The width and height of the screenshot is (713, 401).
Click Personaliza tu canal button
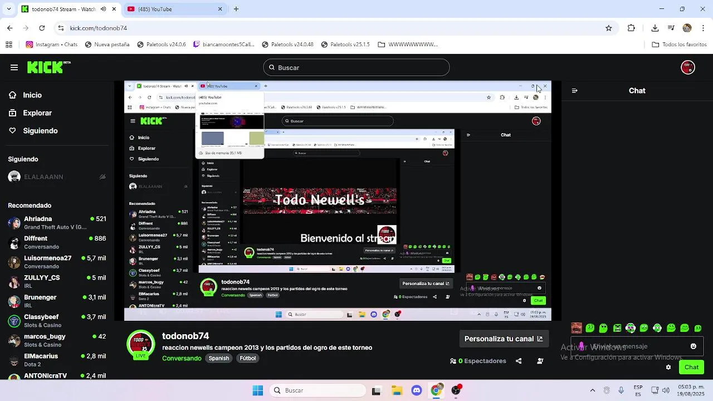point(504,339)
